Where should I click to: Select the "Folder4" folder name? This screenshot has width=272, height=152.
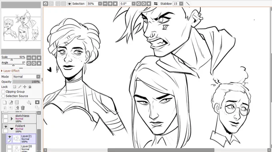20,126
